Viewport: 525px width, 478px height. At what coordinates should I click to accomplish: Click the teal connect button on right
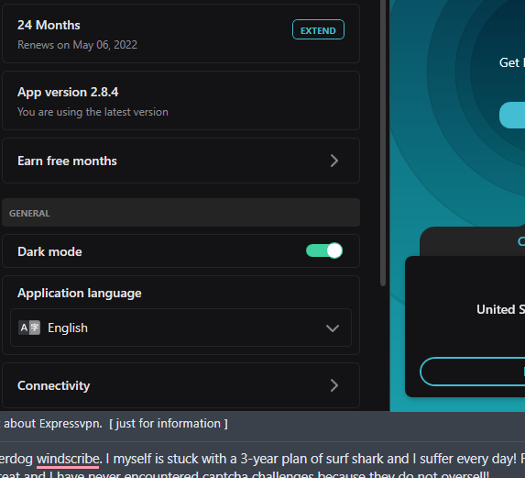pos(512,115)
